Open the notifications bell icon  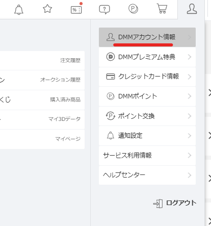tap(19, 9)
